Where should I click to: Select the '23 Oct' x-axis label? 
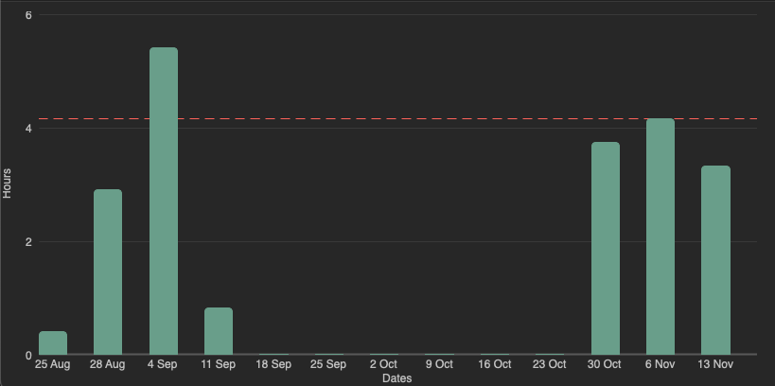point(550,364)
